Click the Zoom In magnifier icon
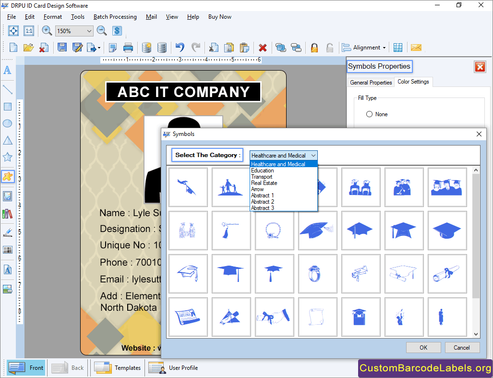 pos(47,31)
